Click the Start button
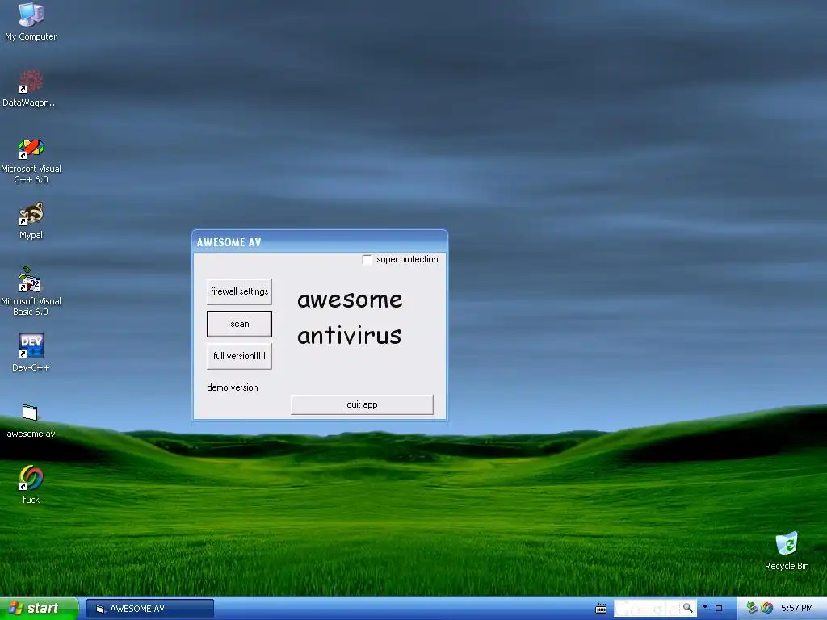The height and width of the screenshot is (620, 827). coord(39,609)
